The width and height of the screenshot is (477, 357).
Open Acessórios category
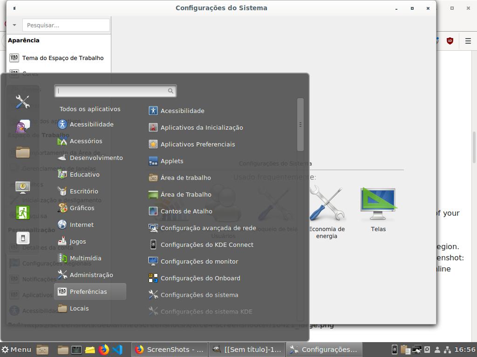[x=90, y=141]
